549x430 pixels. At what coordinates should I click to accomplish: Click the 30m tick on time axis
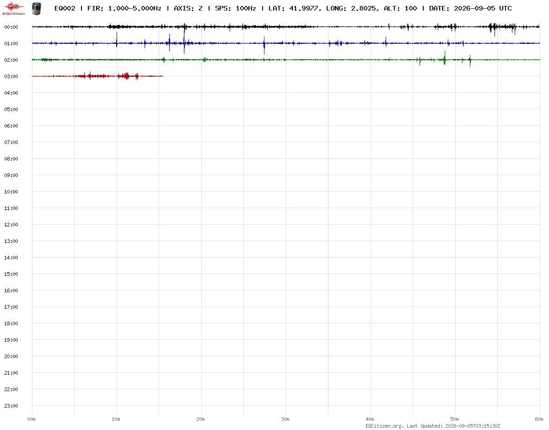point(285,419)
